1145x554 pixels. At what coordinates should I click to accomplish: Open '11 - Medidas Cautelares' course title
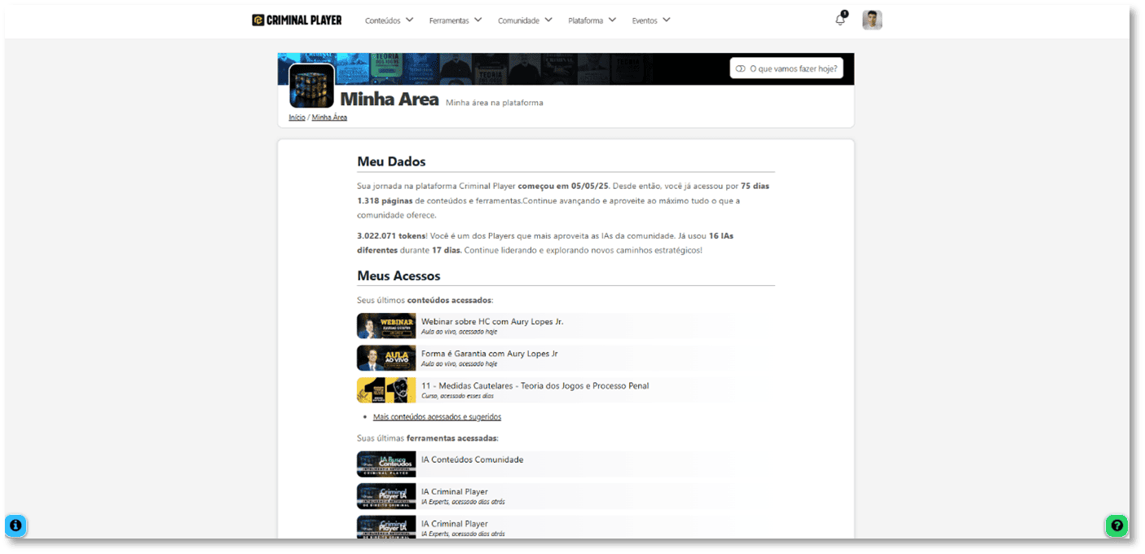pyautogui.click(x=535, y=385)
